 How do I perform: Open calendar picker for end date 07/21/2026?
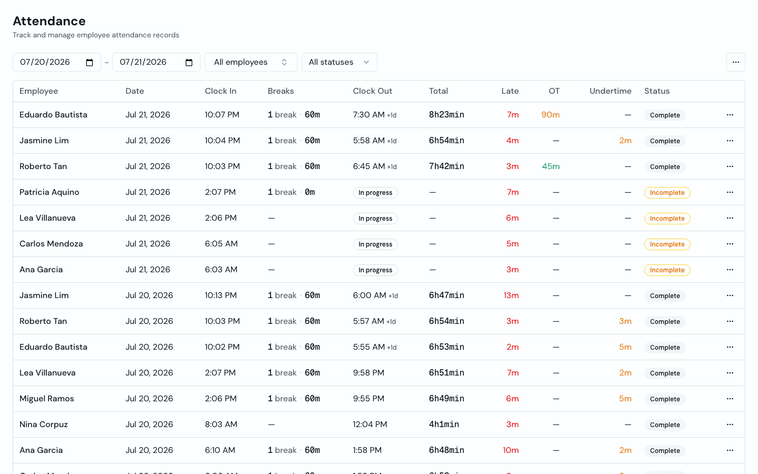coord(189,63)
